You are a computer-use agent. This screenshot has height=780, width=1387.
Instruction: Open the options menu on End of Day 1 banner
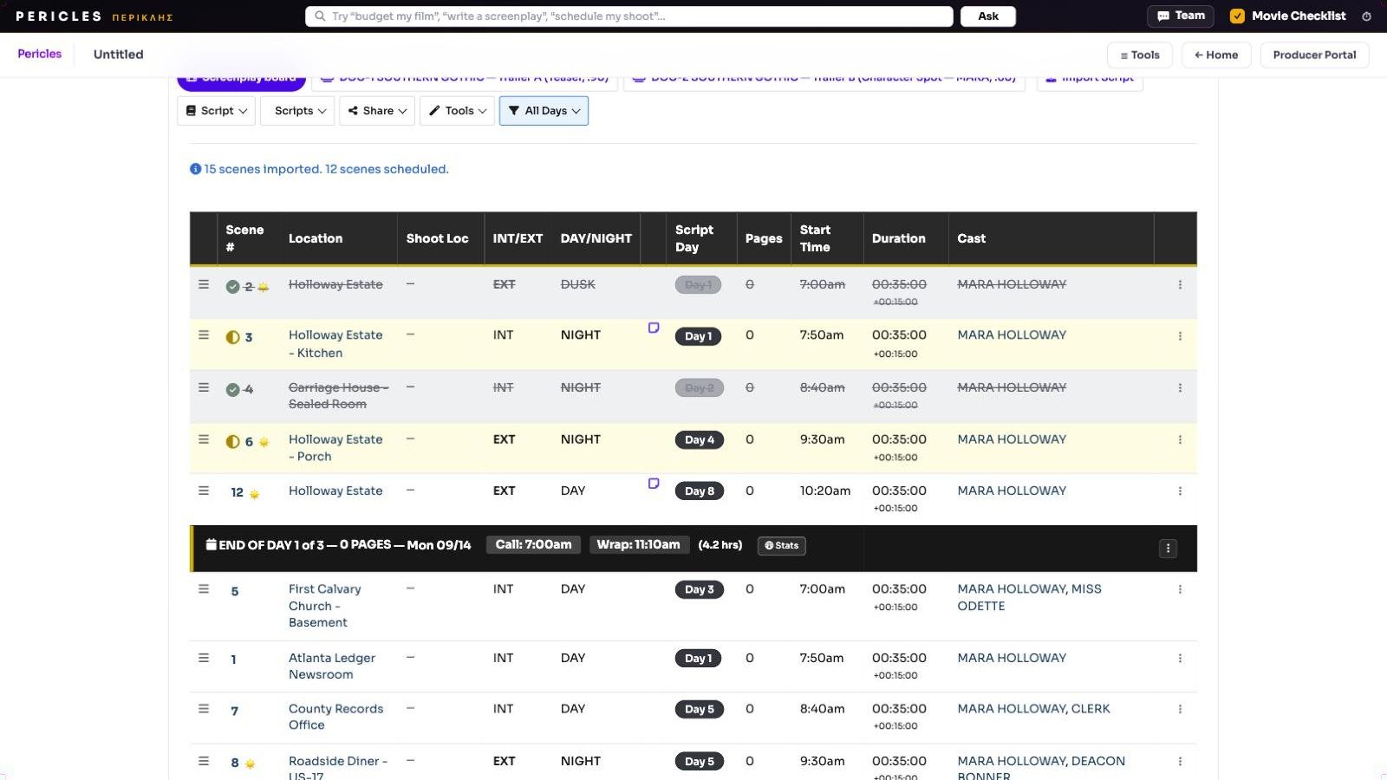coord(1168,548)
